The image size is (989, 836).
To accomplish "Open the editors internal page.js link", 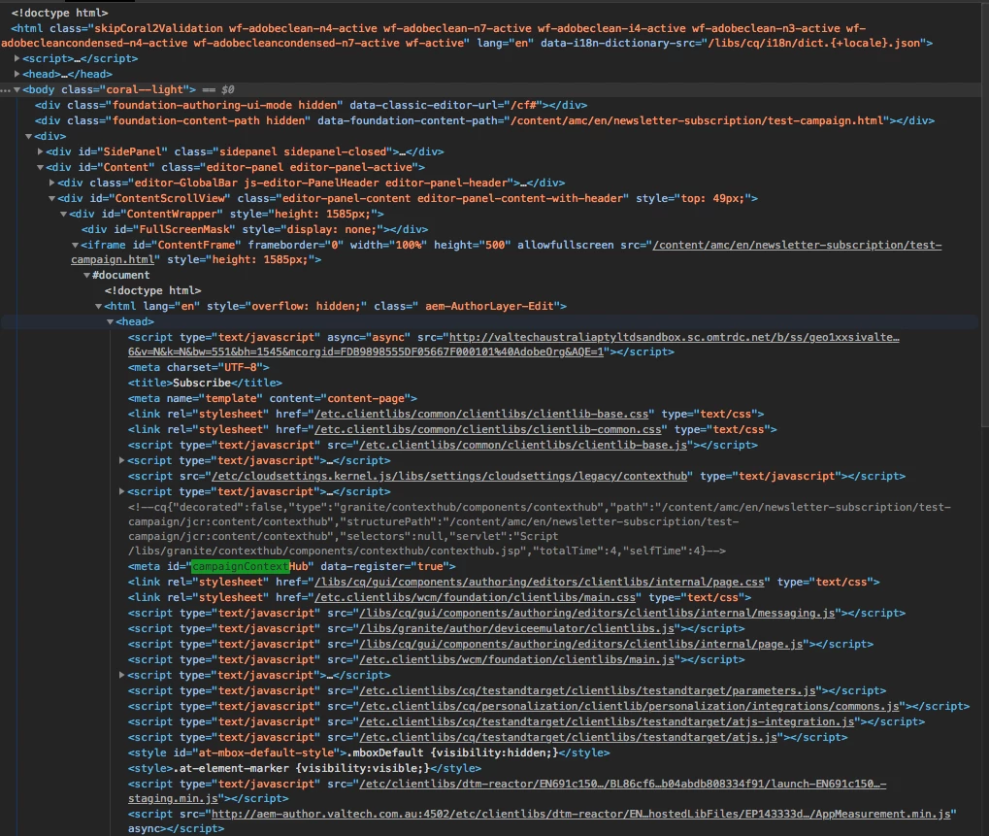I will (x=581, y=644).
